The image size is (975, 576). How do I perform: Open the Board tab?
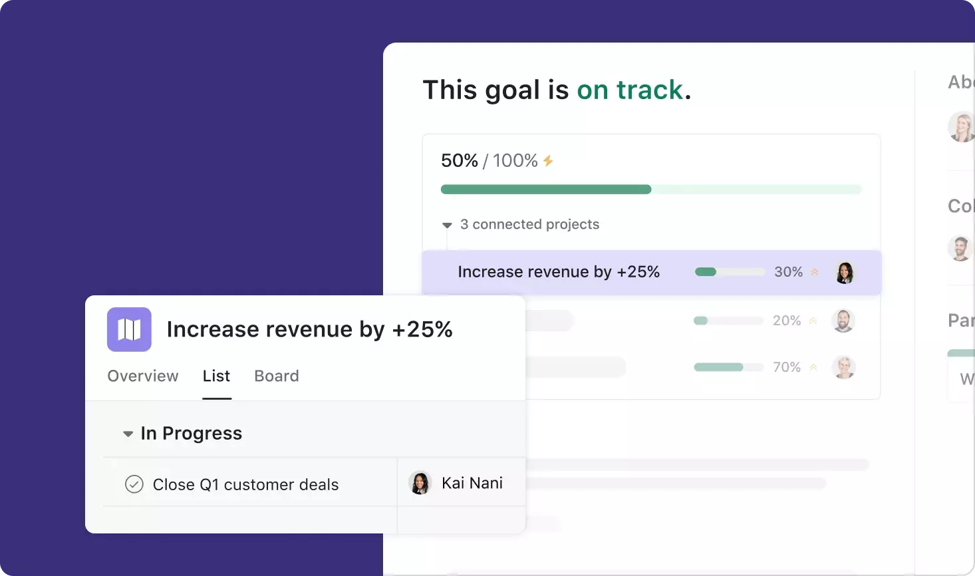click(277, 376)
